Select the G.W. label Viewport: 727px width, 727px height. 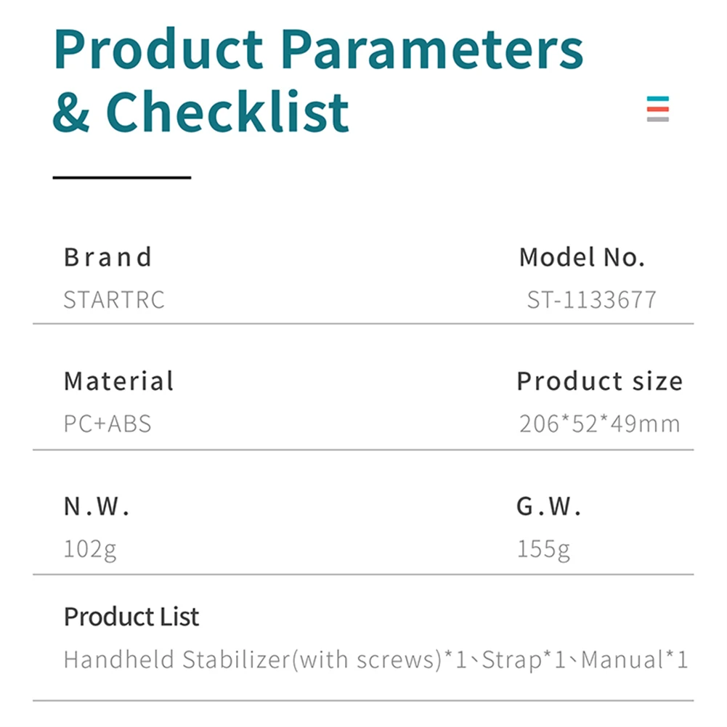pos(549,508)
